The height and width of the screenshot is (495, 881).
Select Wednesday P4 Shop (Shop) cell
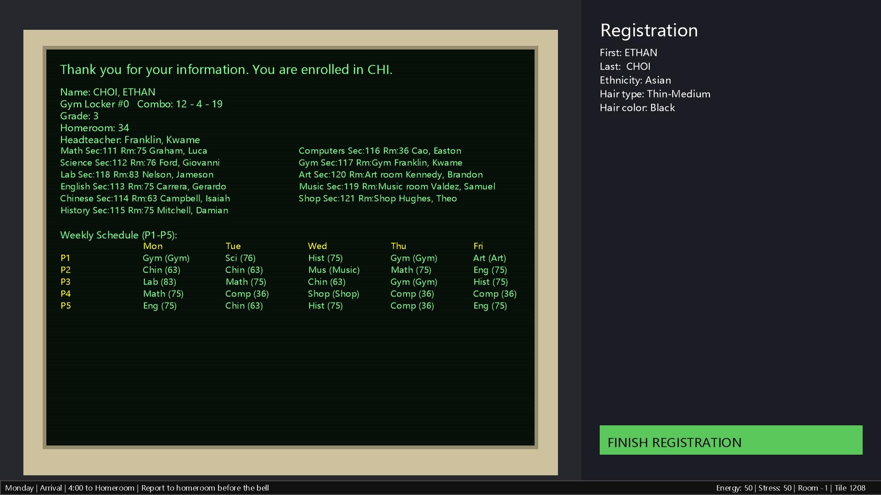pos(334,294)
